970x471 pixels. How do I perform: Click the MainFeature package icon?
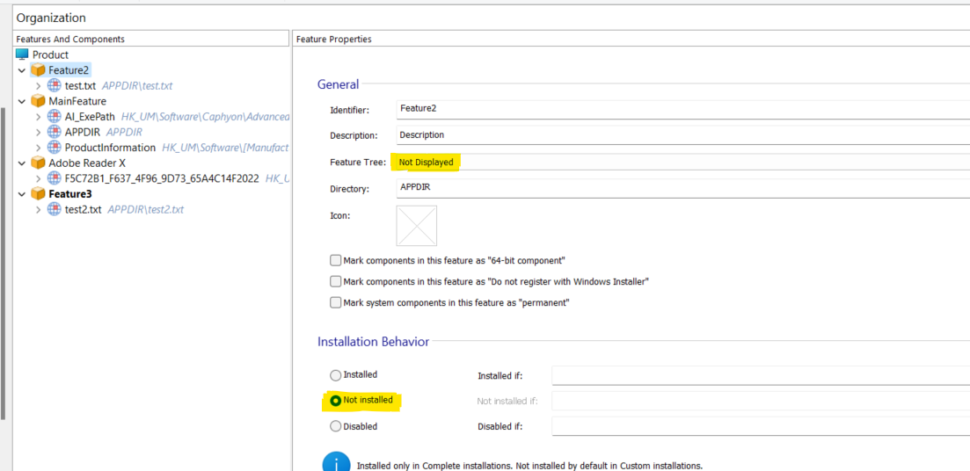(38, 101)
